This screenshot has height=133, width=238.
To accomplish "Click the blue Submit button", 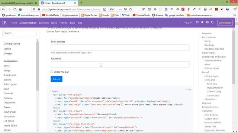I will (57, 79).
